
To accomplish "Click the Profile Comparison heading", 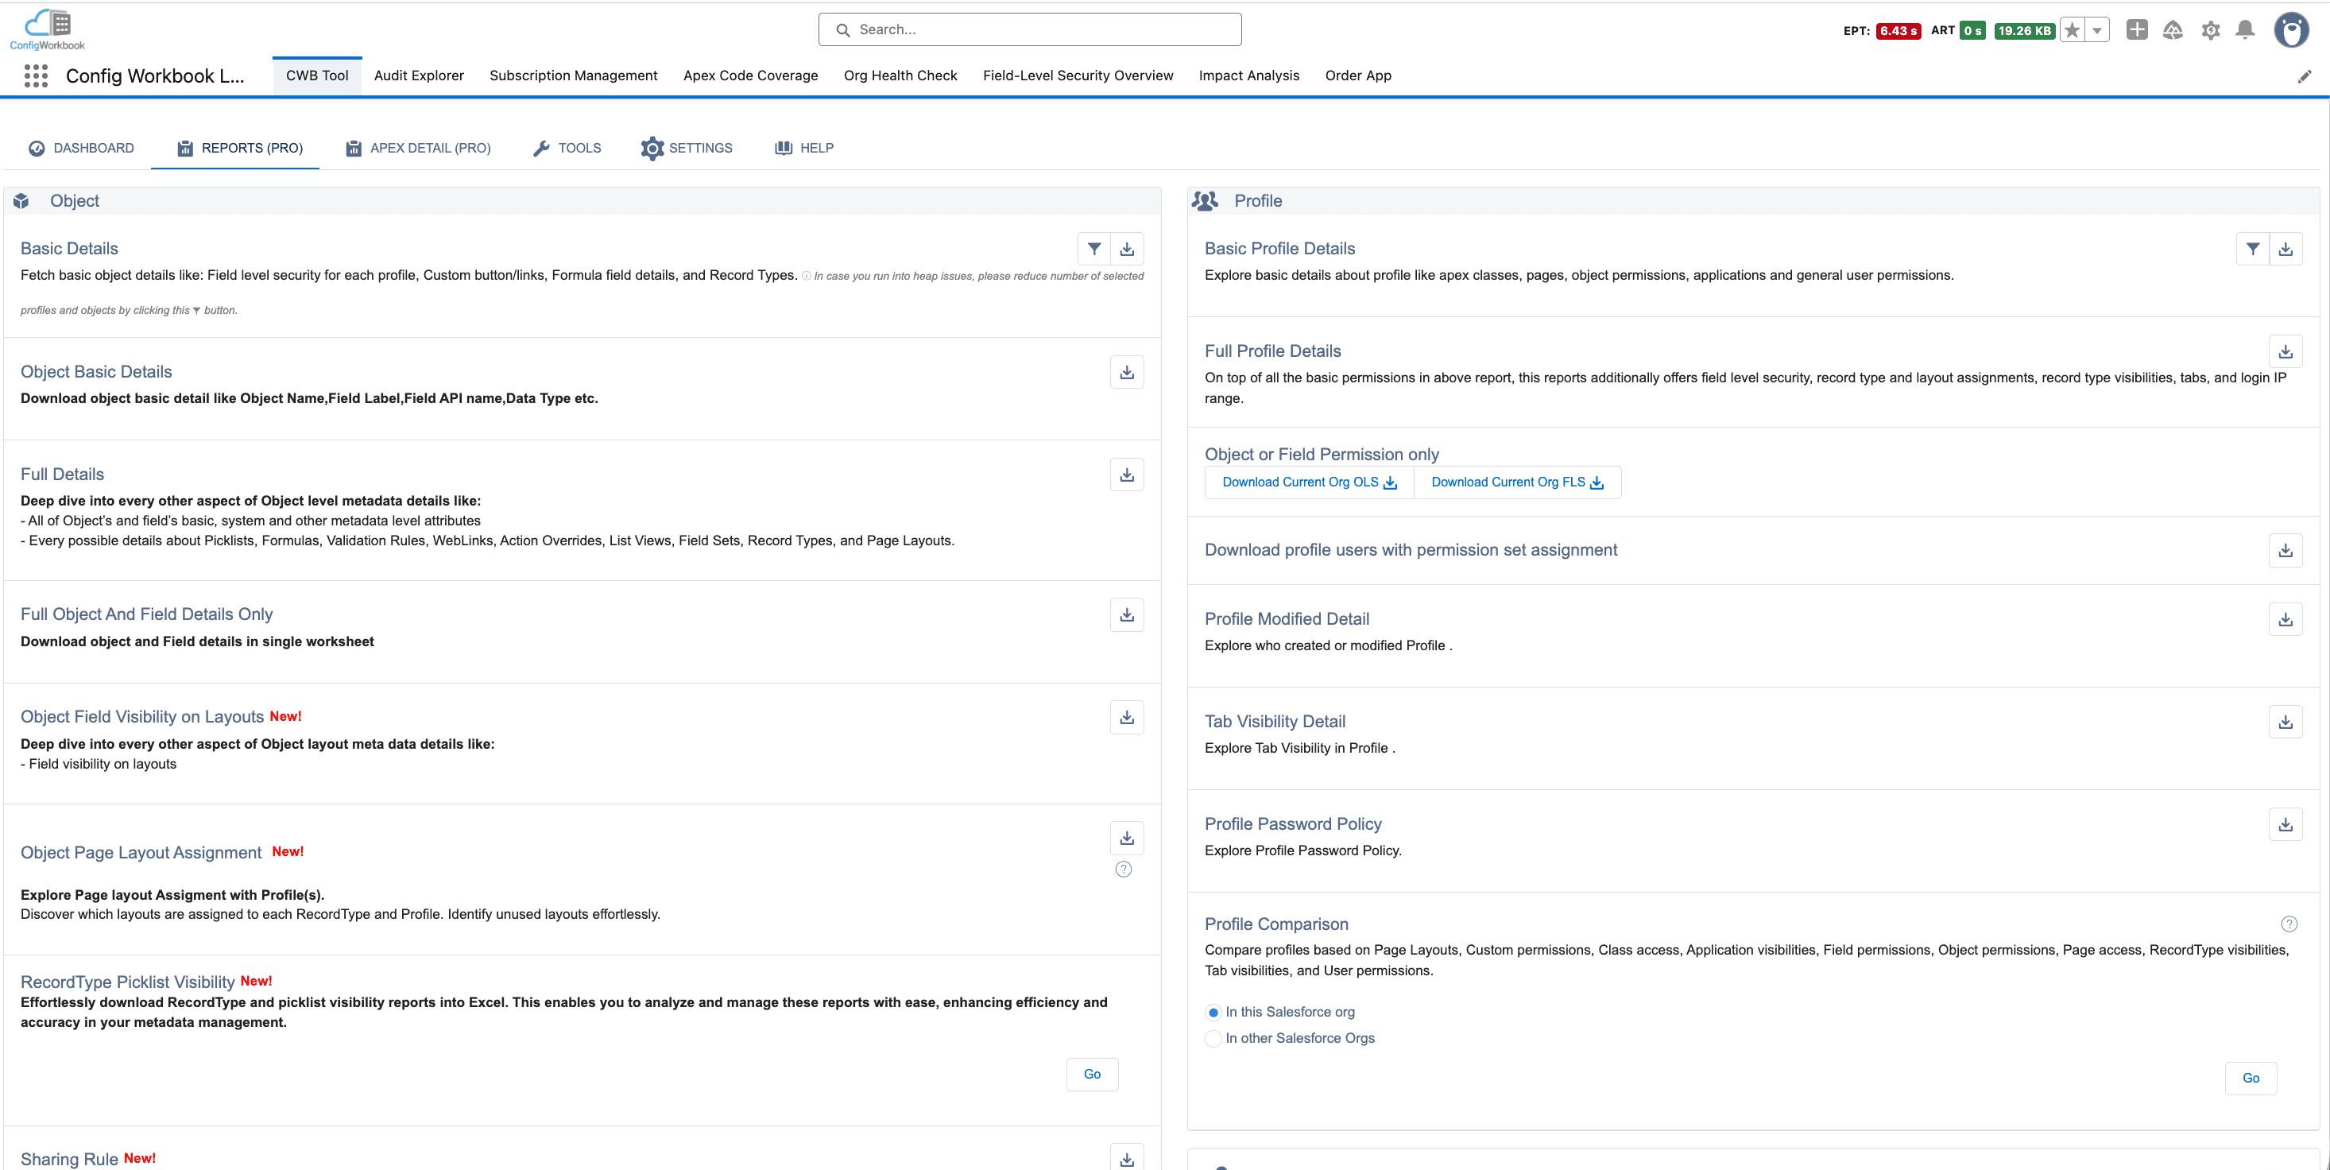I will pos(1276,924).
